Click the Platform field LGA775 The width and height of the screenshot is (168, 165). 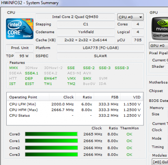click(x=100, y=48)
